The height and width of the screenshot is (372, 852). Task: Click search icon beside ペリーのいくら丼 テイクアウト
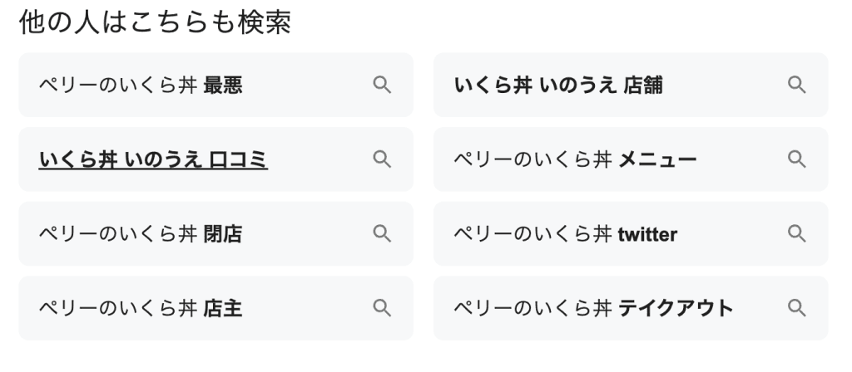pyautogui.click(x=796, y=308)
